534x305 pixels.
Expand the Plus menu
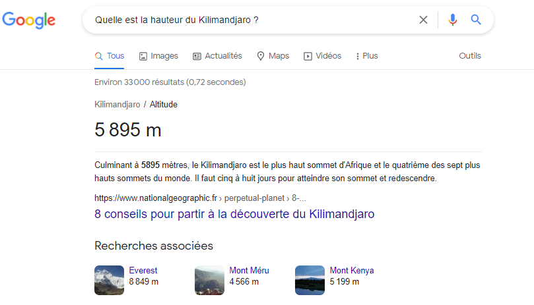pos(367,56)
